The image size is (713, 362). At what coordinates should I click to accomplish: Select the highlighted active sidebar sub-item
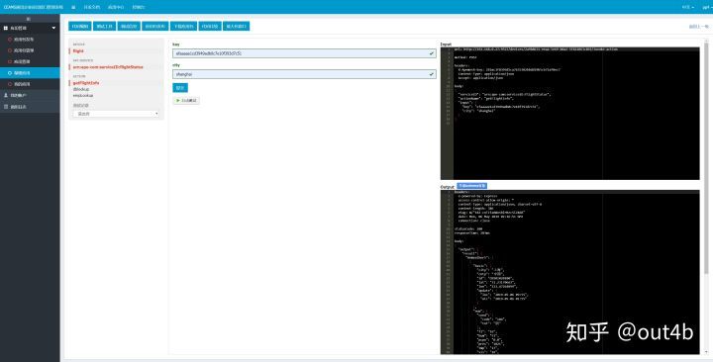tap(30, 72)
